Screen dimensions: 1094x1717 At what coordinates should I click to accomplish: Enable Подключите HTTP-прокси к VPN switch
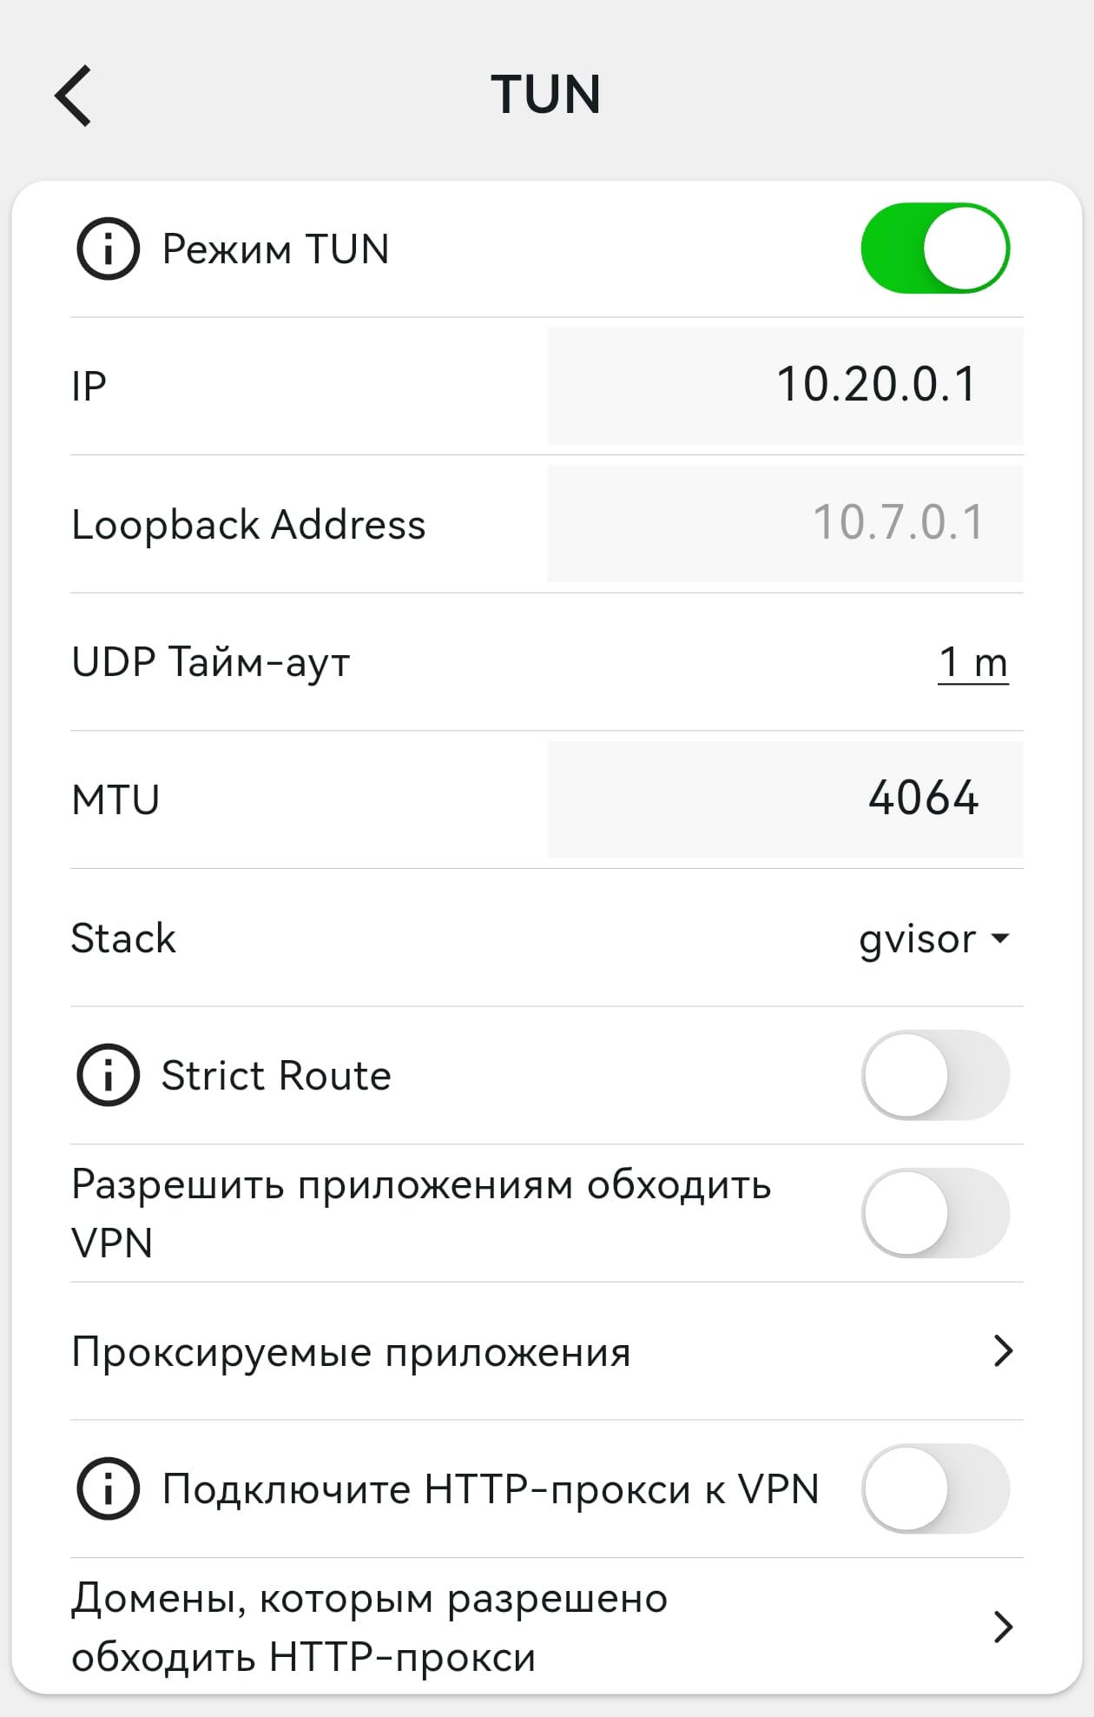click(935, 1488)
